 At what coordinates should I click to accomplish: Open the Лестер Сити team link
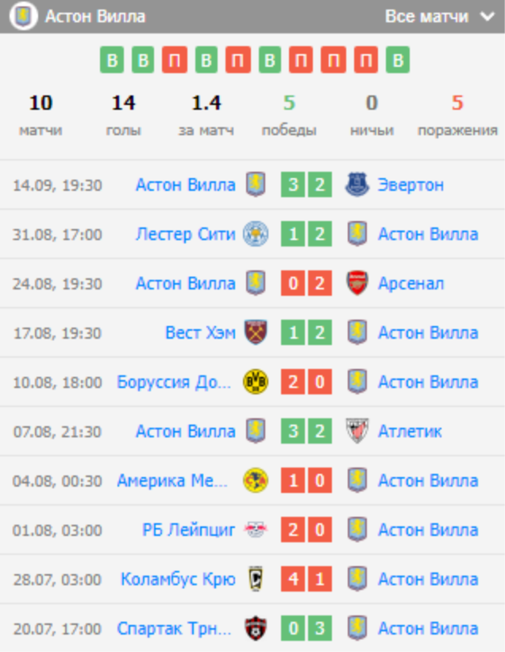pyautogui.click(x=186, y=235)
